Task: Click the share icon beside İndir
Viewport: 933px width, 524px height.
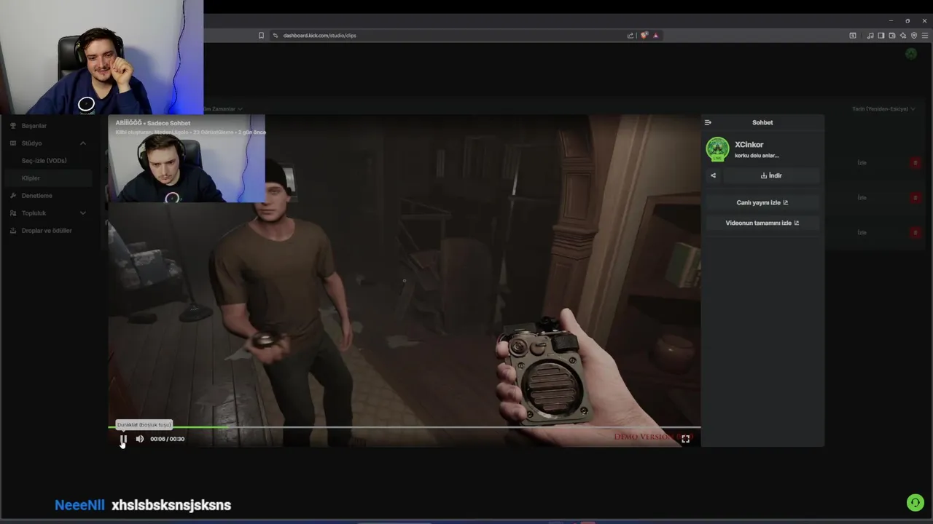Action: (x=713, y=175)
